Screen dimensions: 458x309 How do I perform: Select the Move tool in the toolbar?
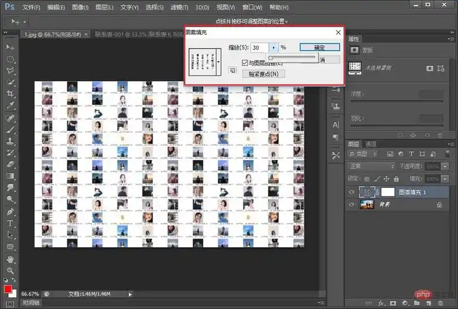(x=10, y=48)
